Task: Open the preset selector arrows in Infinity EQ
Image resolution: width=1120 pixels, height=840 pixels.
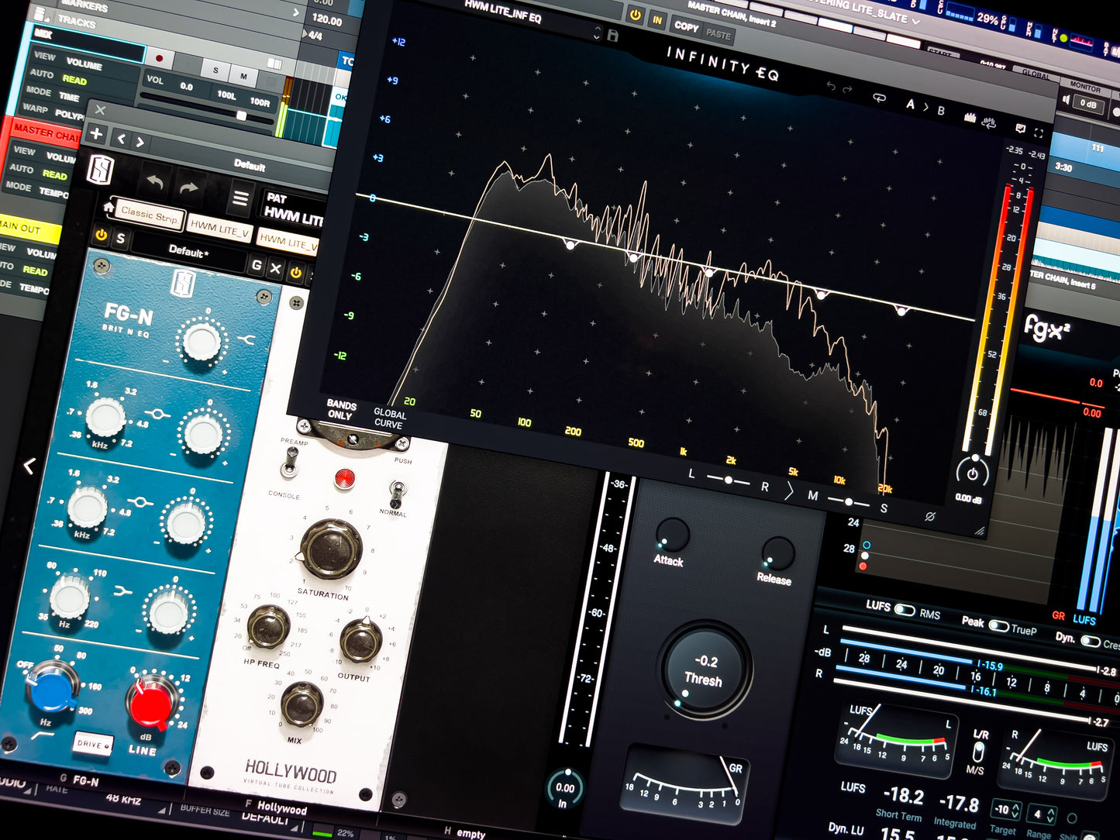Action: coord(597,33)
